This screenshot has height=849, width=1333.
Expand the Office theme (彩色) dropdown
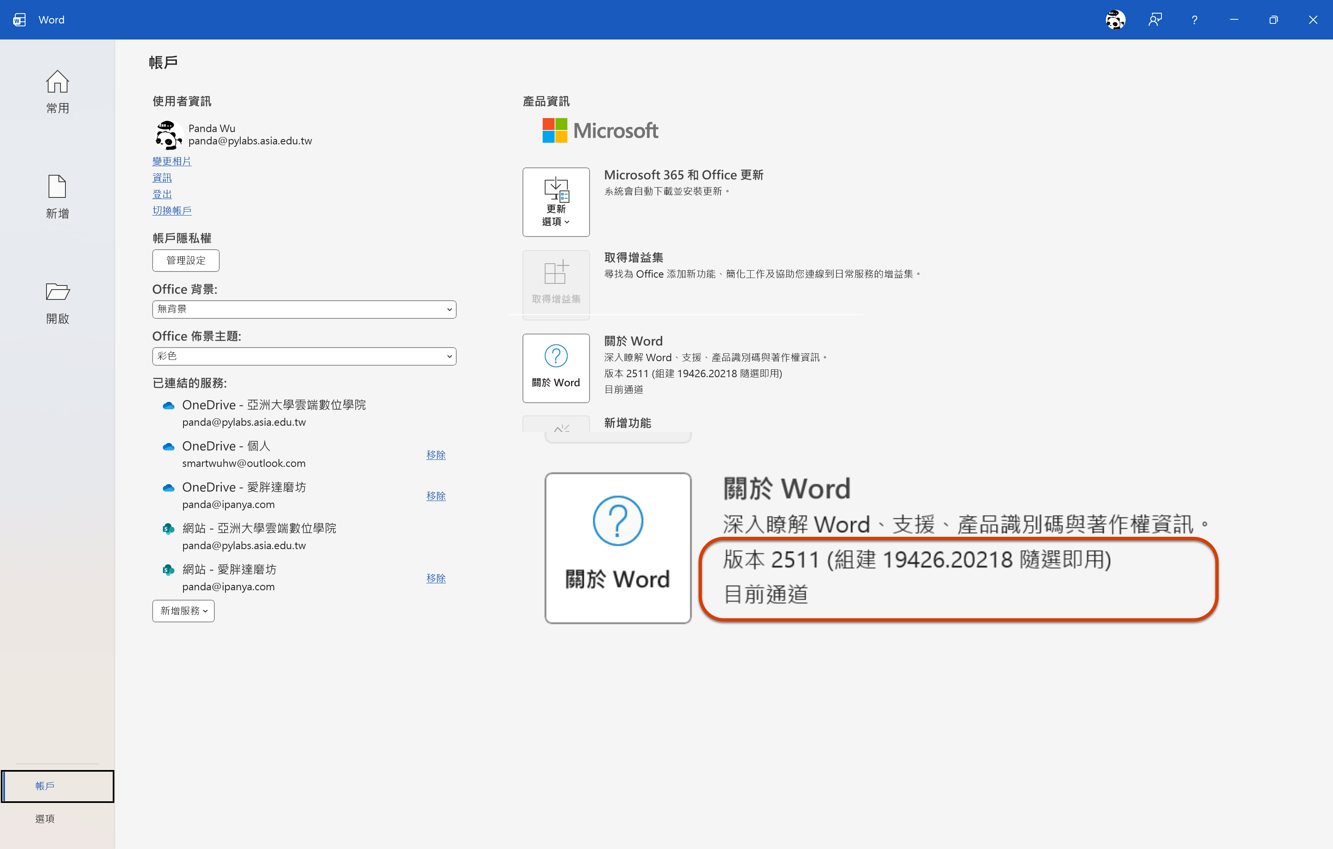(x=304, y=357)
